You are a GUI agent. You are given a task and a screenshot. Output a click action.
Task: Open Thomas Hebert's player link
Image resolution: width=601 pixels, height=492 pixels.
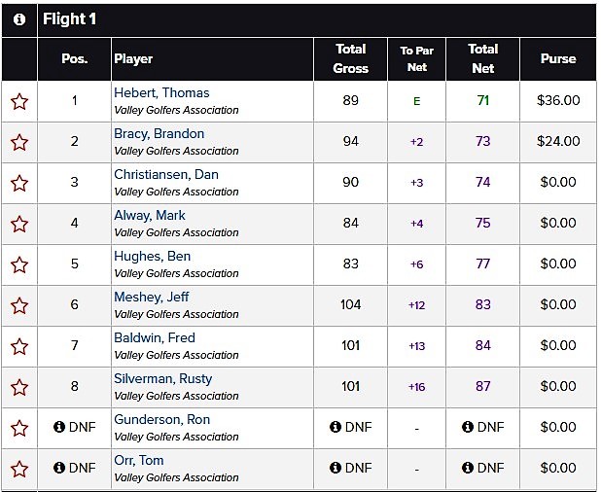tap(161, 93)
